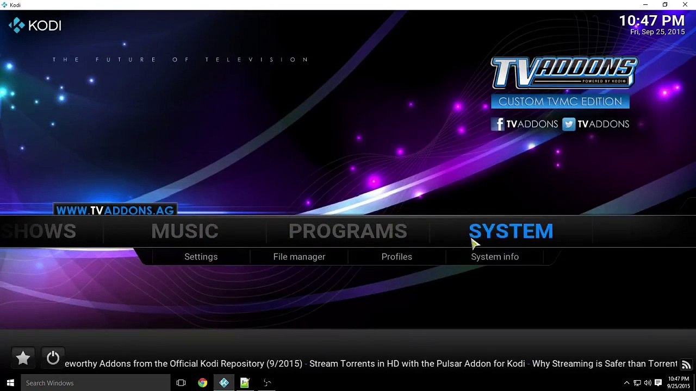The image size is (696, 391).
Task: Click the RSS feed icon
Action: [686, 365]
